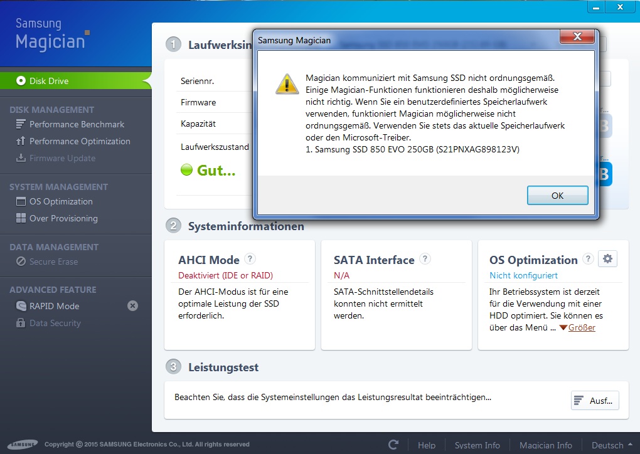This screenshot has width=640, height=454.
Task: Click the 'Systeminformationen' heading
Action: pyautogui.click(x=246, y=226)
